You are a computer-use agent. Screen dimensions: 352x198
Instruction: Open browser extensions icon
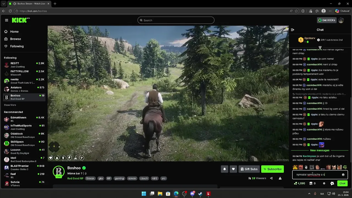(303, 11)
